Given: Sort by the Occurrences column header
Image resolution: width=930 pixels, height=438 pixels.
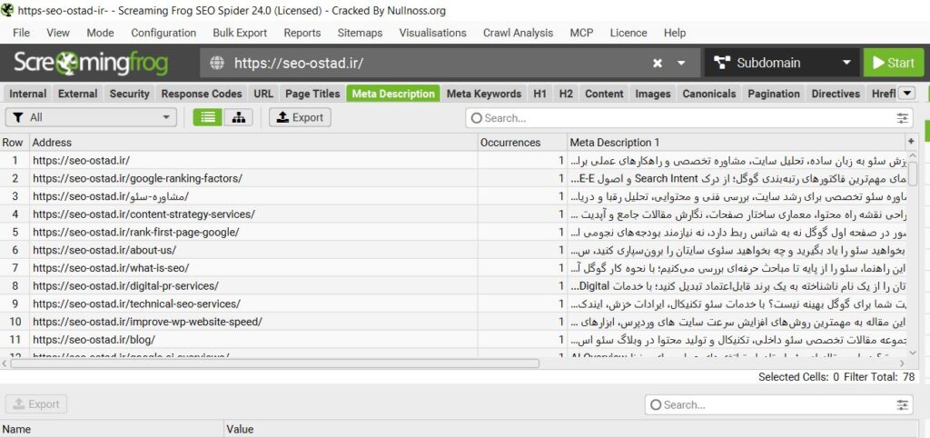Looking at the screenshot, I should (x=522, y=143).
